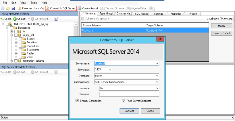
Task: Click the information_schema database icon
Action: 20,61
